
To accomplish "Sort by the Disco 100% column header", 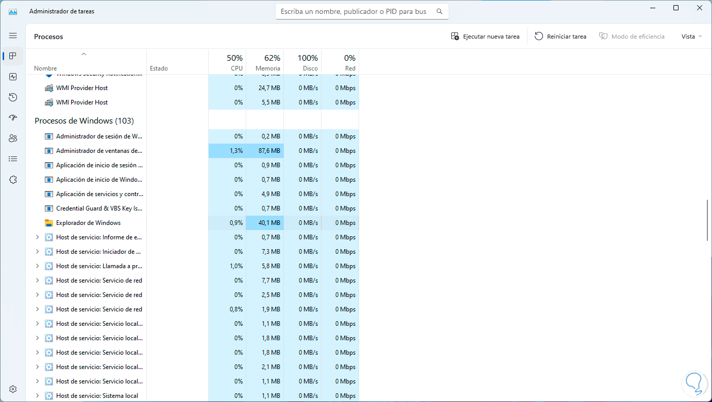I will [x=302, y=62].
